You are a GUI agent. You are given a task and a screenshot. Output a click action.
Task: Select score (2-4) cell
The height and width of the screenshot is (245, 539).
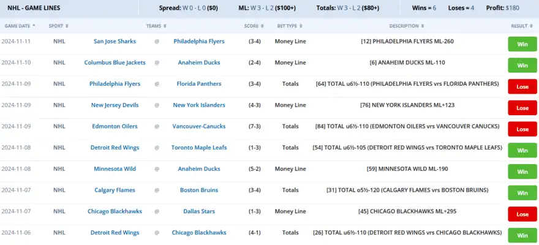pos(254,62)
